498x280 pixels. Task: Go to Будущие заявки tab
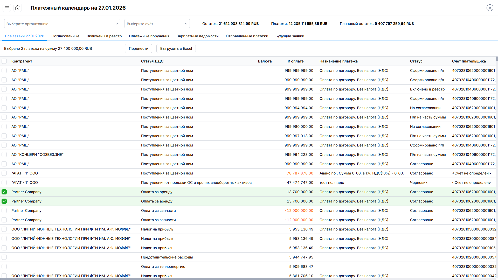pyautogui.click(x=289, y=36)
